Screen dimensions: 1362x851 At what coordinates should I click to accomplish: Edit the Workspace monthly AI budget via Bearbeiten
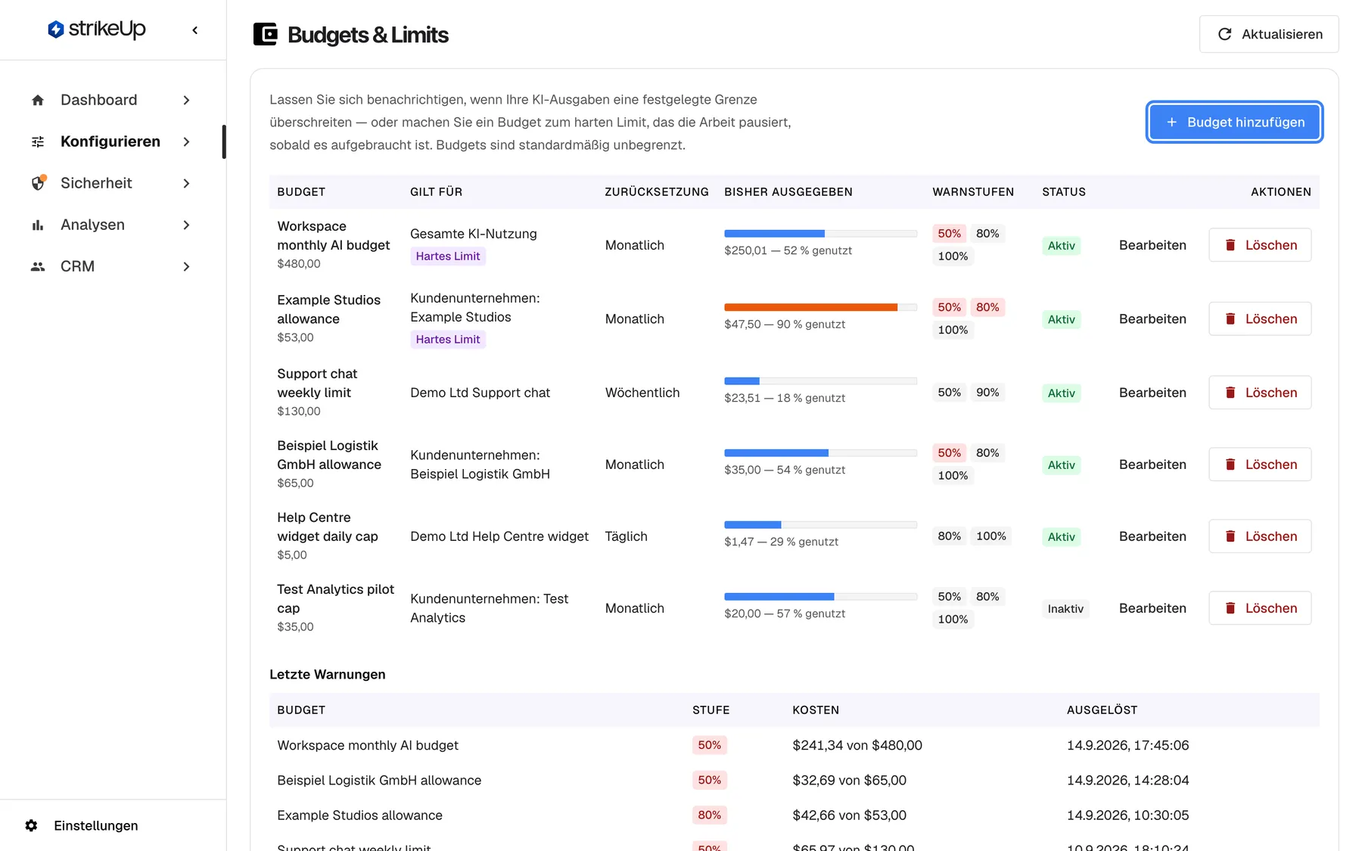pyautogui.click(x=1152, y=245)
